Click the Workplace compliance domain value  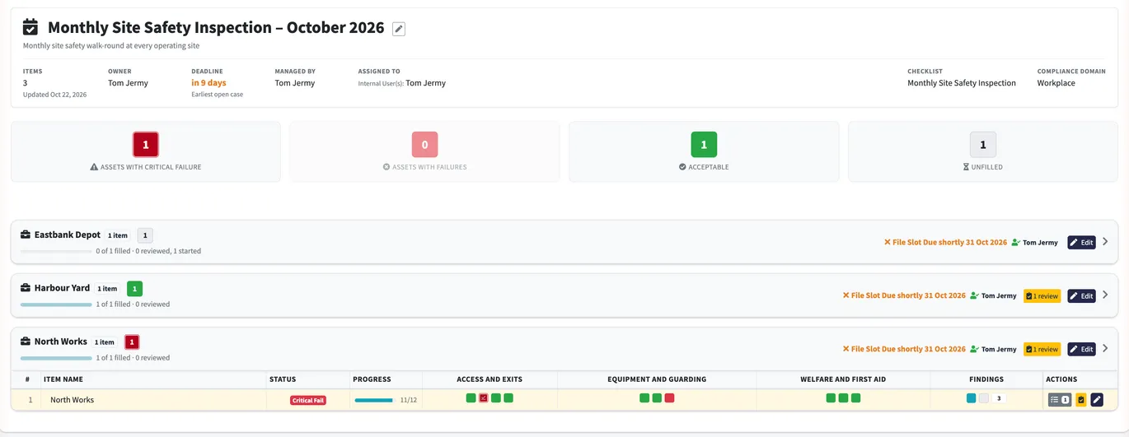pyautogui.click(x=1056, y=83)
